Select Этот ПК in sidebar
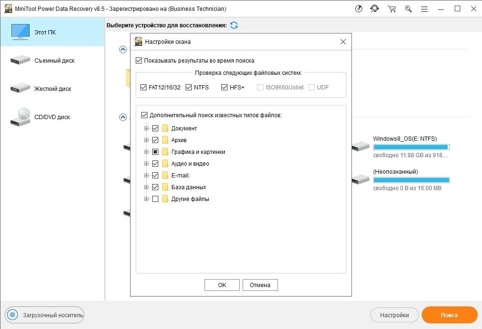Image resolution: width=482 pixels, height=329 pixels. (x=52, y=32)
